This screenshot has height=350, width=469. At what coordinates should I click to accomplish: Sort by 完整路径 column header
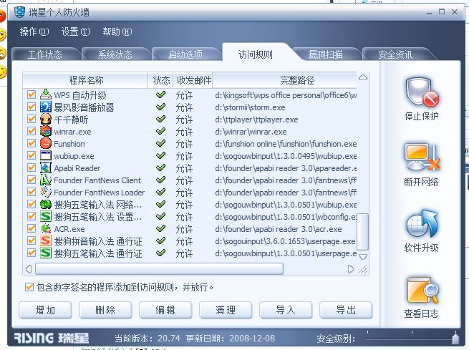285,80
